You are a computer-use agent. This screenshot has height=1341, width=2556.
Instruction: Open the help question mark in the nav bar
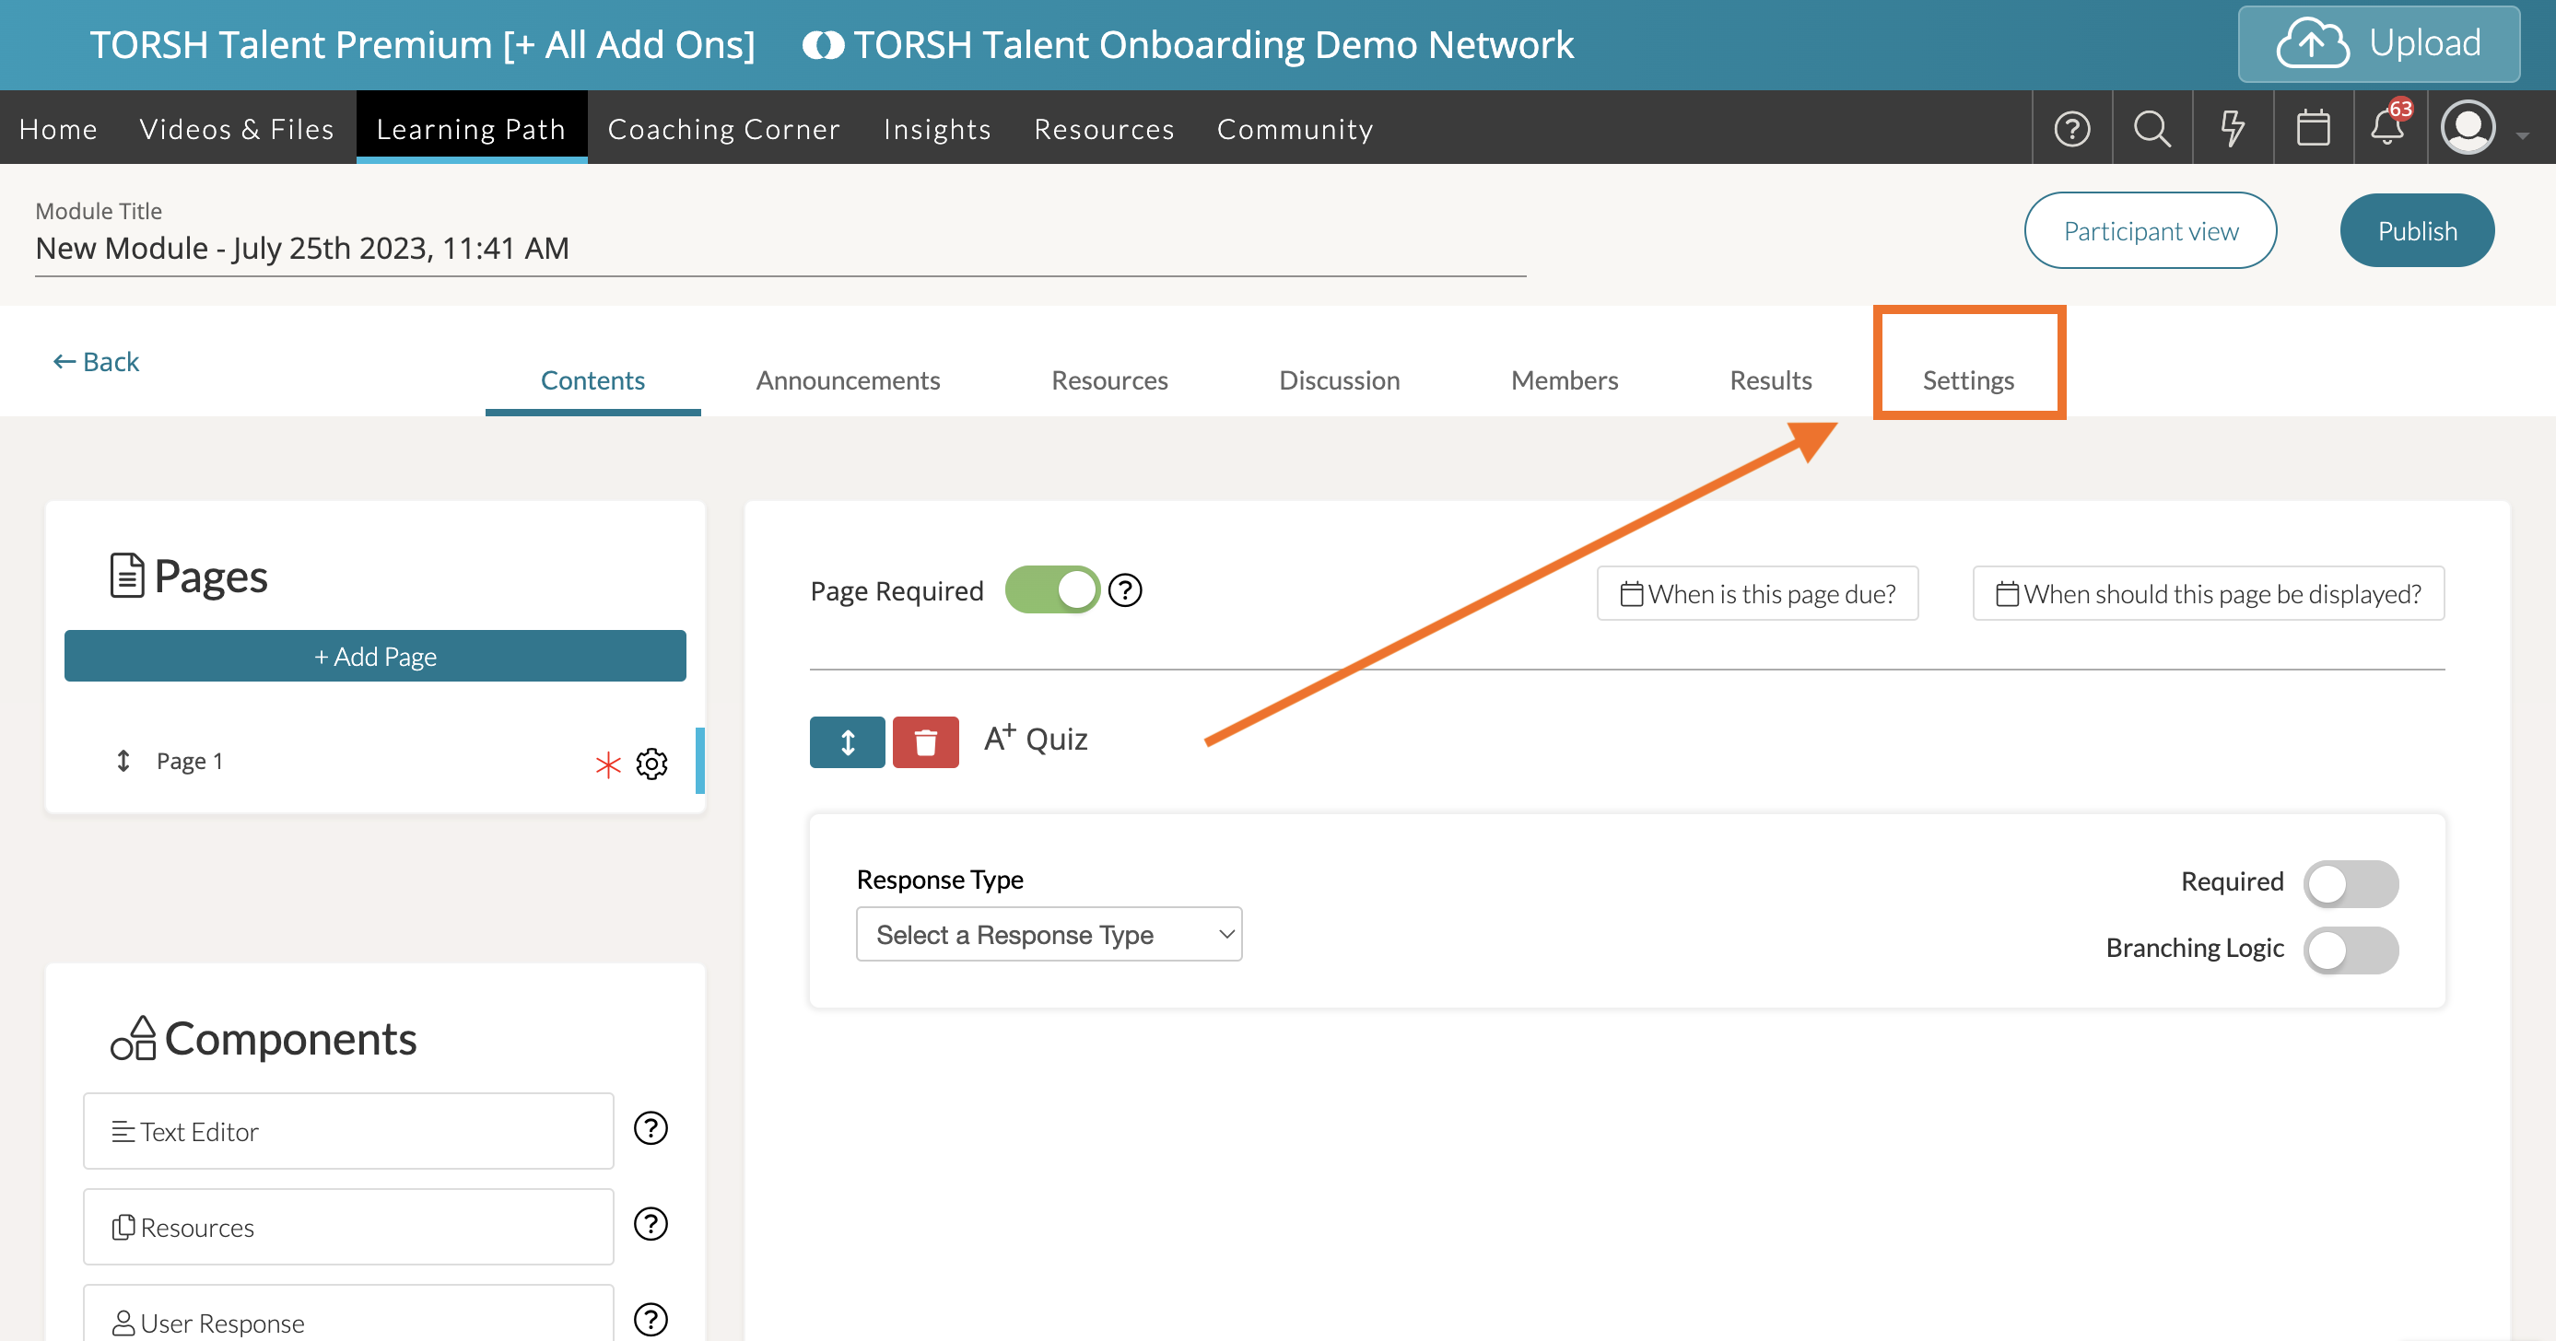click(x=2071, y=129)
